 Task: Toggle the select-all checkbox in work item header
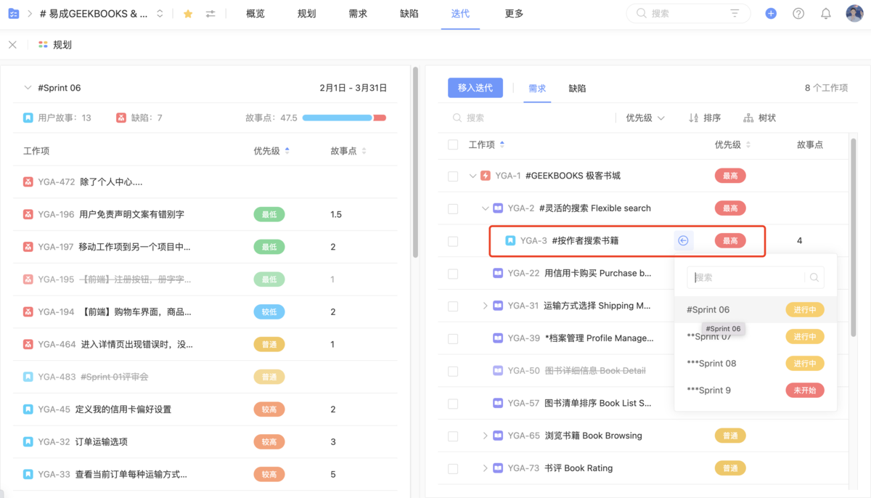(453, 144)
